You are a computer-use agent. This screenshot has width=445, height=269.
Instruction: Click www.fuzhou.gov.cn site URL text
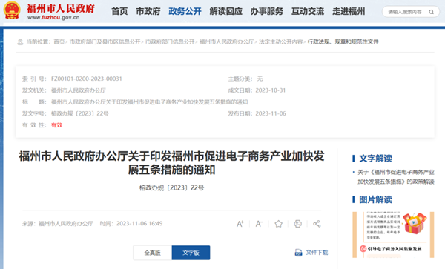[53, 18]
